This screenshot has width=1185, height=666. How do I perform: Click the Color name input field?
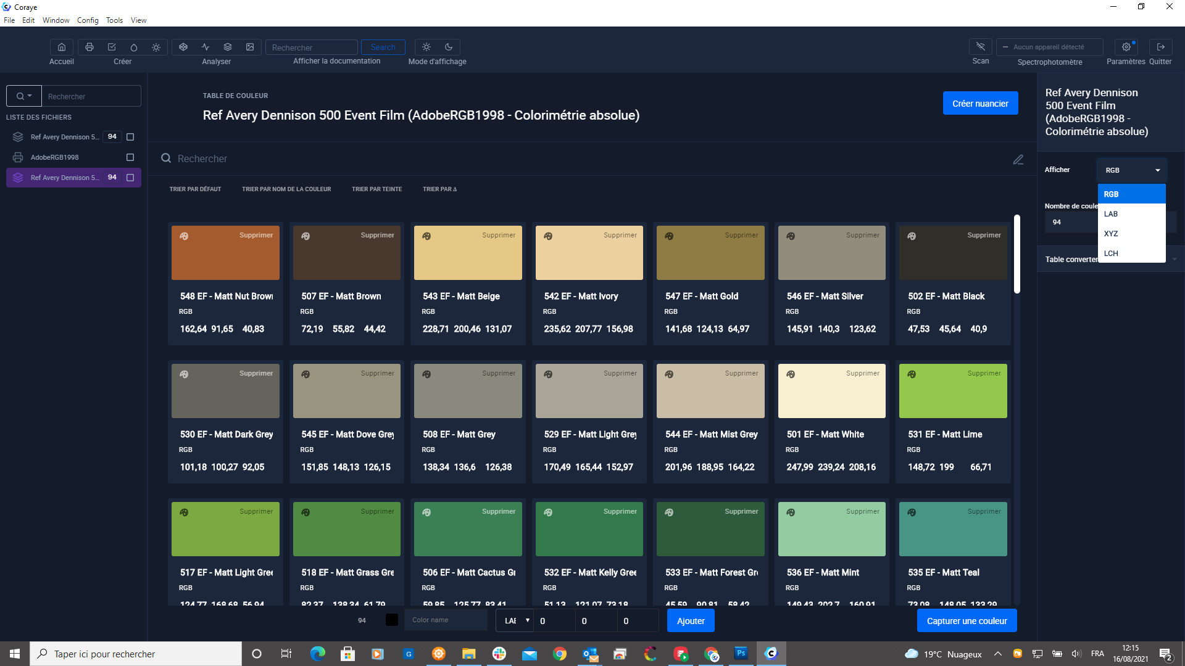(x=446, y=620)
